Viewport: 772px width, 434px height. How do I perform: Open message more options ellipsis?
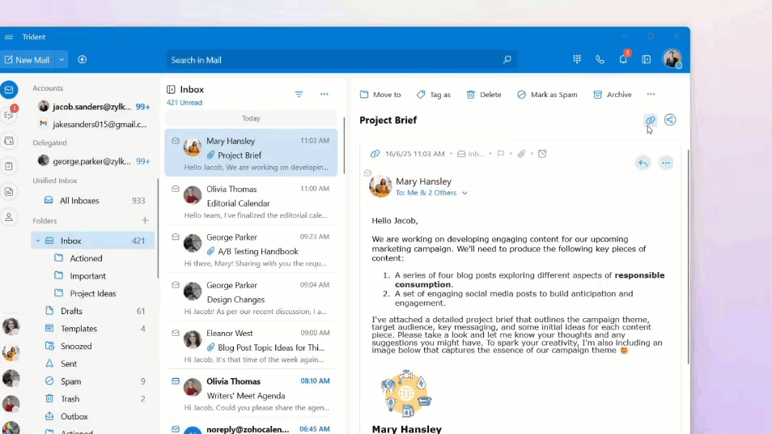666,163
